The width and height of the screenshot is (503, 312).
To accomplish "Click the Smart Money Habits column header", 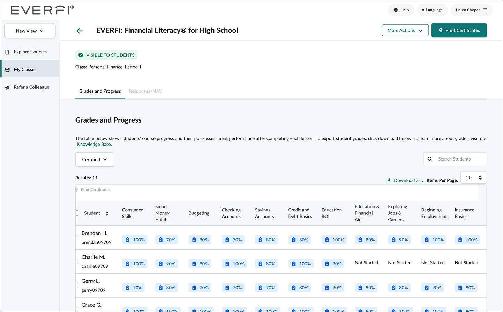I will (163, 213).
